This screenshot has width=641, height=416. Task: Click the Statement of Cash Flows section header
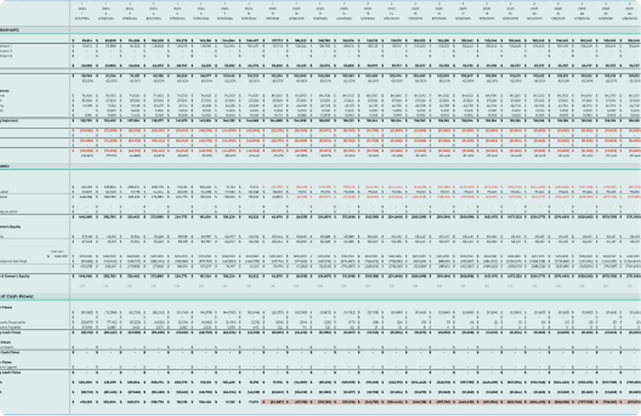(16, 295)
